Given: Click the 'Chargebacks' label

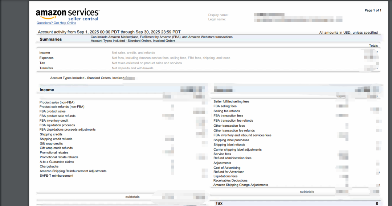Looking at the screenshot, I should (x=49, y=167).
